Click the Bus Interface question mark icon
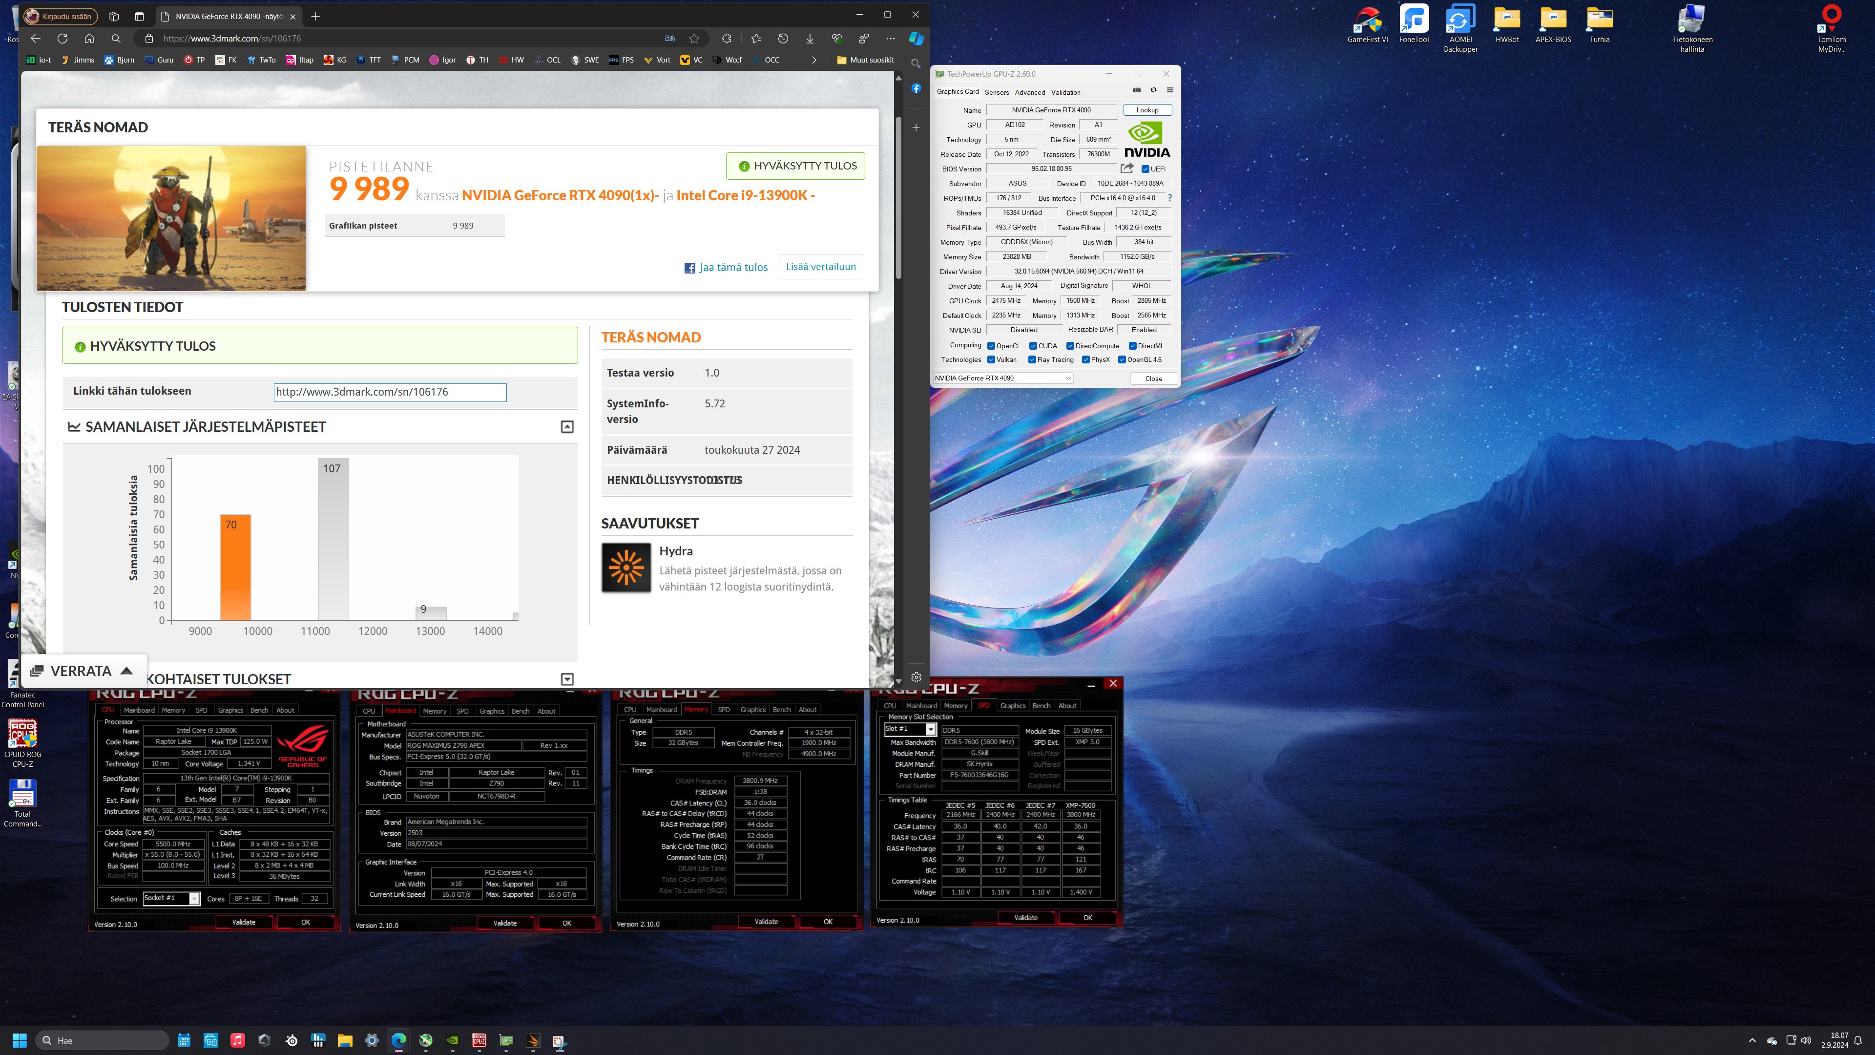This screenshot has height=1055, width=1875. [x=1170, y=198]
